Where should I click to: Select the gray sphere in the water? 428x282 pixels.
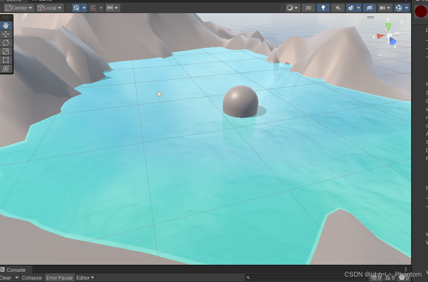[x=240, y=102]
